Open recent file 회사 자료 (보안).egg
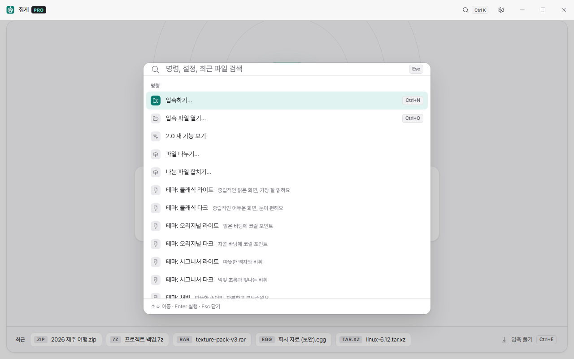 click(294, 340)
